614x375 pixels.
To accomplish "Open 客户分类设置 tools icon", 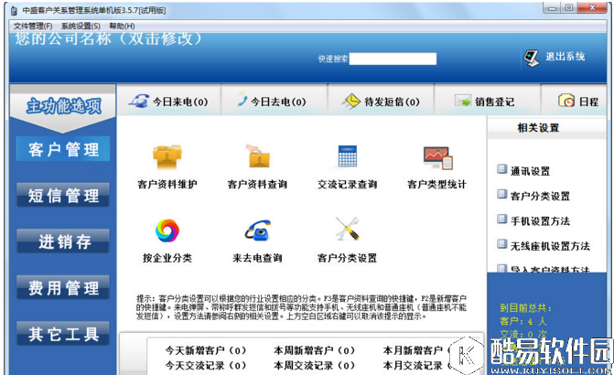I will pyautogui.click(x=348, y=229).
